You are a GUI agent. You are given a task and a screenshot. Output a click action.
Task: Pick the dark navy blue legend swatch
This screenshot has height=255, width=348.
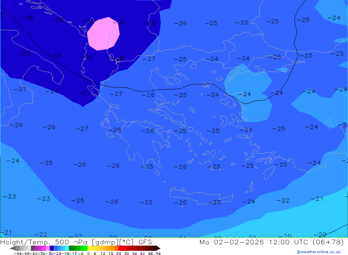coord(52,248)
